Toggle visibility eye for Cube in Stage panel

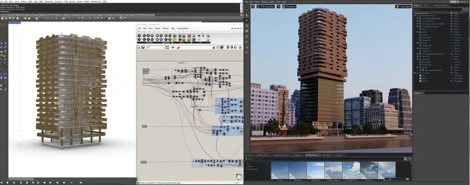coord(452,29)
